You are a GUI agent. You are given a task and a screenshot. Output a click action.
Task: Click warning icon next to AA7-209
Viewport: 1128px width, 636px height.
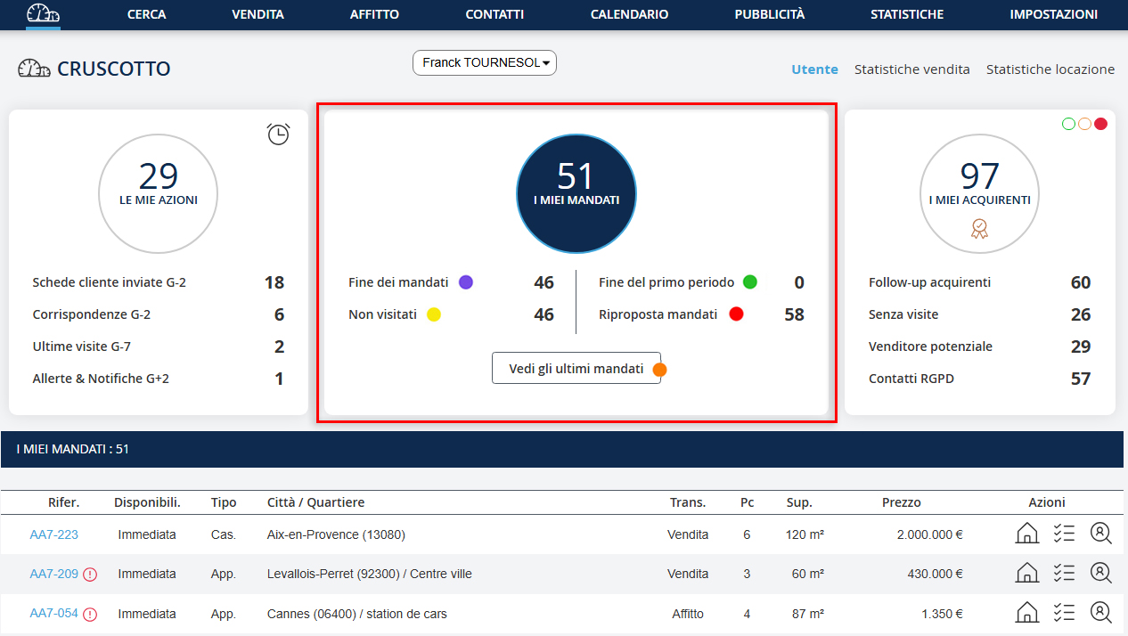tap(90, 575)
